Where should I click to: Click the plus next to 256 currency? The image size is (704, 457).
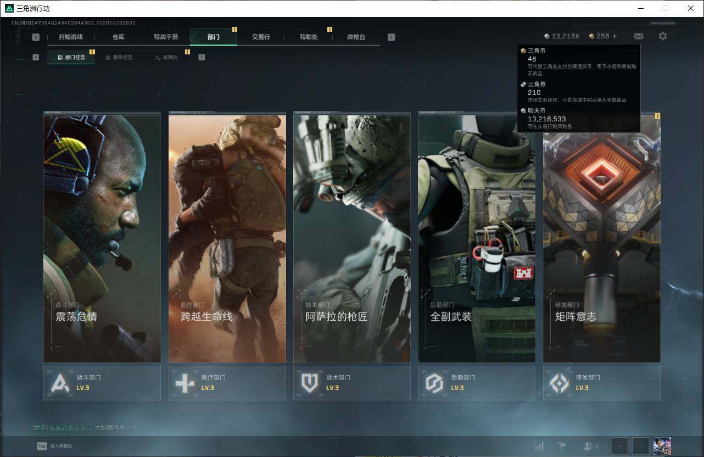(614, 36)
